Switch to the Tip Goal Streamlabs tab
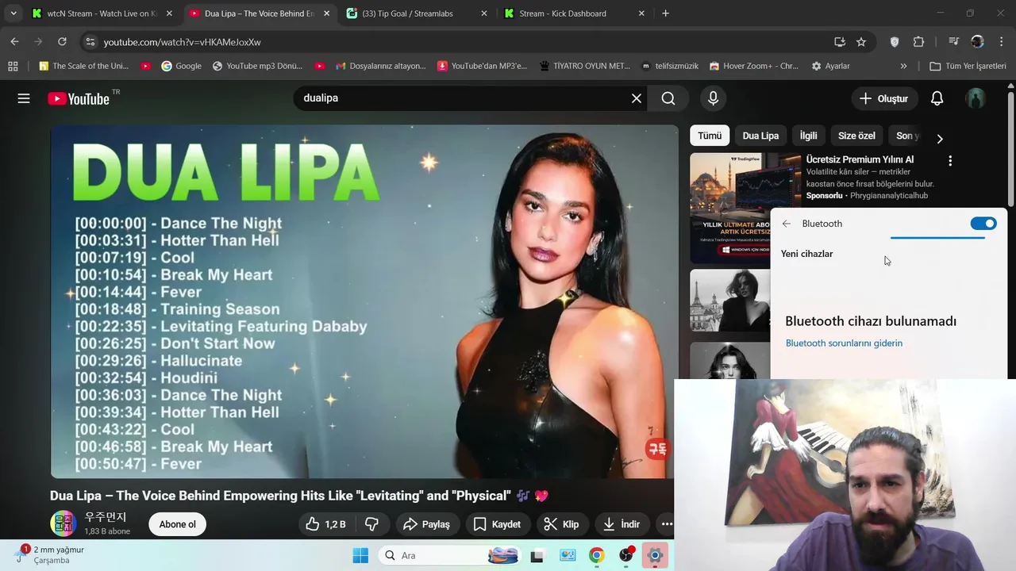This screenshot has height=571, width=1016. click(x=418, y=13)
